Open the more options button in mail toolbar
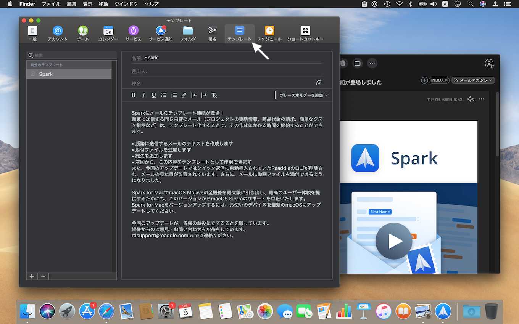The width and height of the screenshot is (519, 324). point(372,63)
